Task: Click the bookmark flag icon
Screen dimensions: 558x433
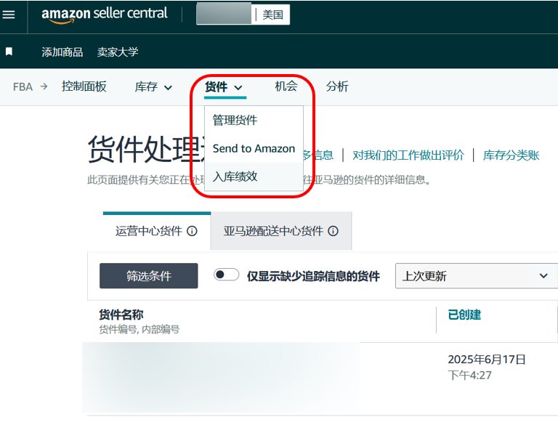Action: tap(9, 52)
